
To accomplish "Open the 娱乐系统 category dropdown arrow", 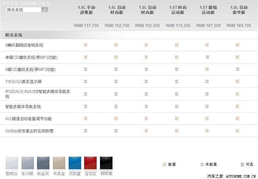I will pyautogui.click(x=45, y=10).
